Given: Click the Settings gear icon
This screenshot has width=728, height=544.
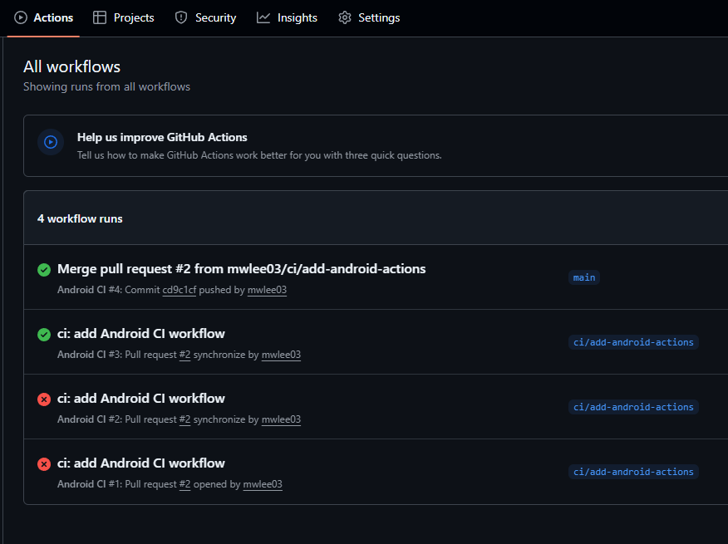Looking at the screenshot, I should [345, 17].
